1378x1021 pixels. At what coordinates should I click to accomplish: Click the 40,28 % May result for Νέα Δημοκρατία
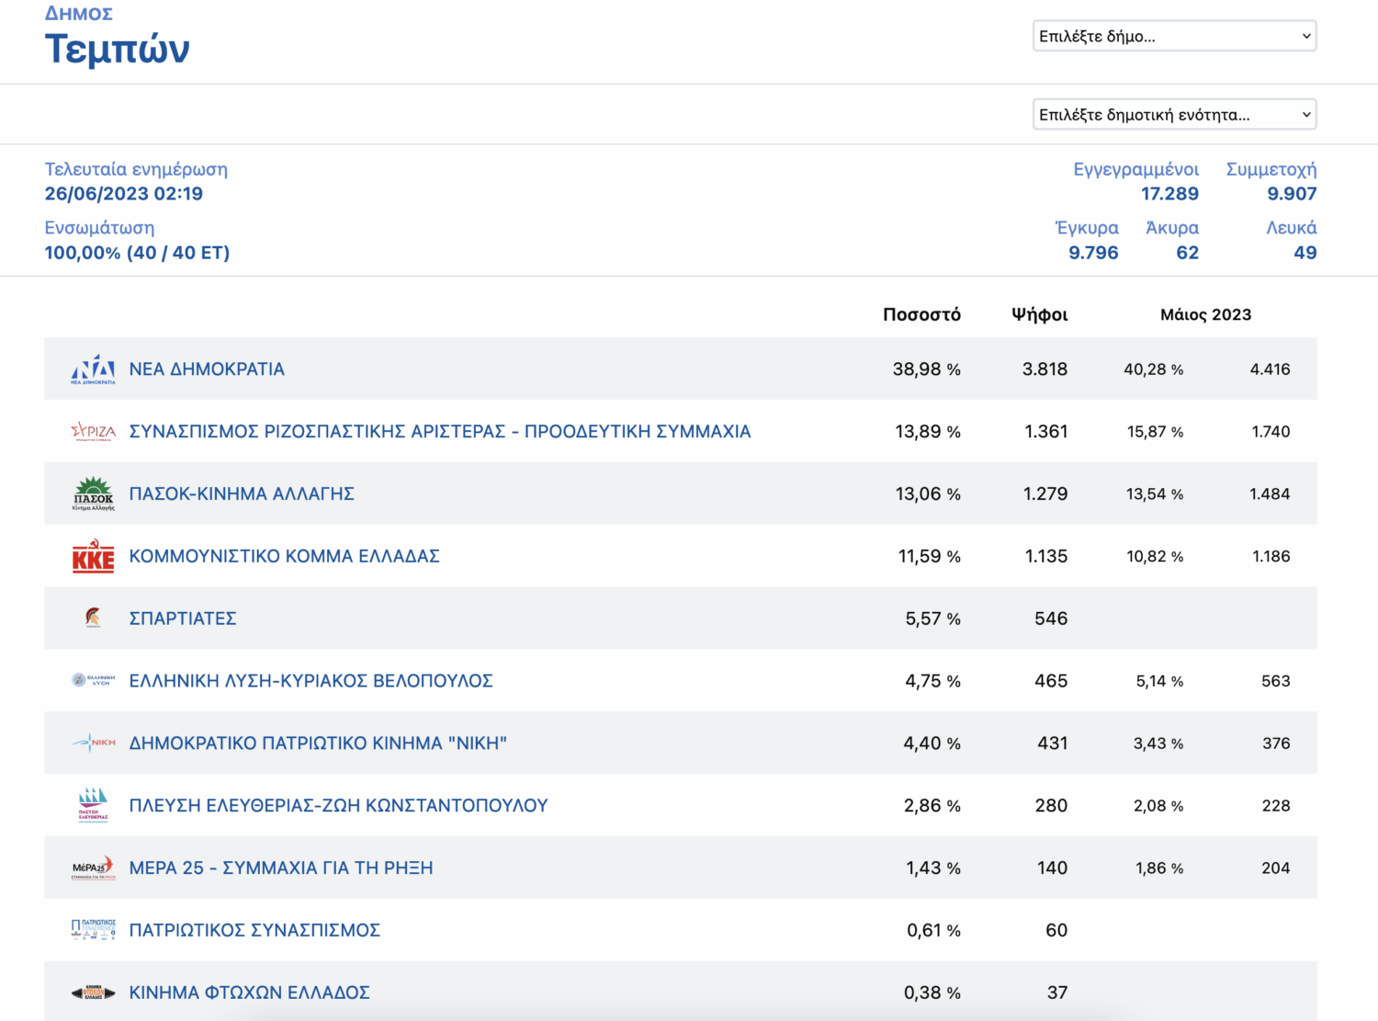(x=1154, y=369)
